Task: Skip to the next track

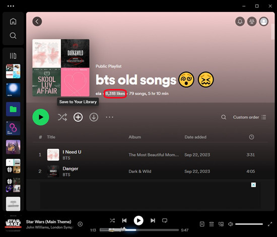Action: point(153,220)
